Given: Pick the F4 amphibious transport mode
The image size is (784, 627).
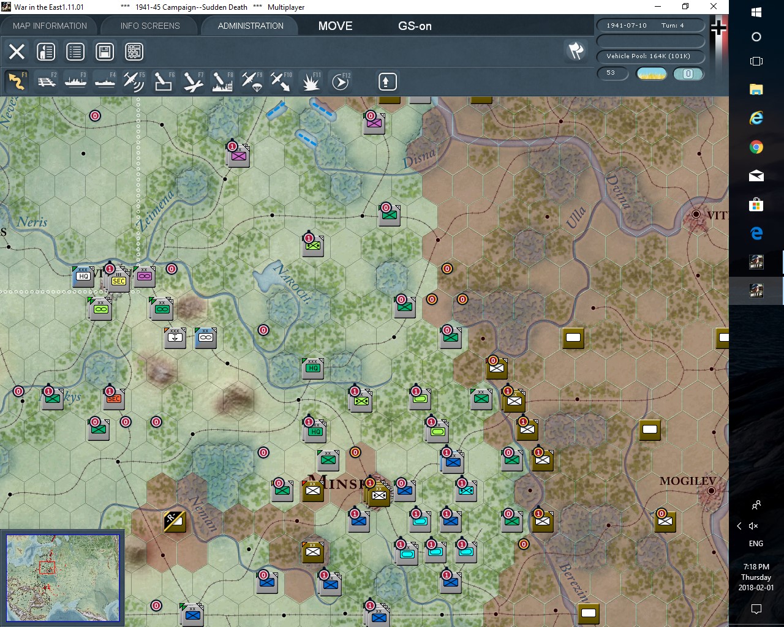Looking at the screenshot, I should [x=105, y=81].
